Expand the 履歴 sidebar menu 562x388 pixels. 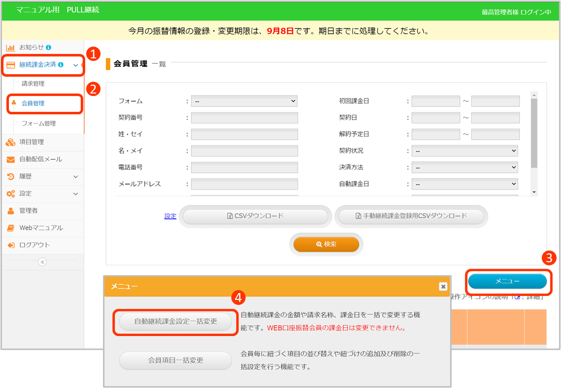[x=75, y=176]
